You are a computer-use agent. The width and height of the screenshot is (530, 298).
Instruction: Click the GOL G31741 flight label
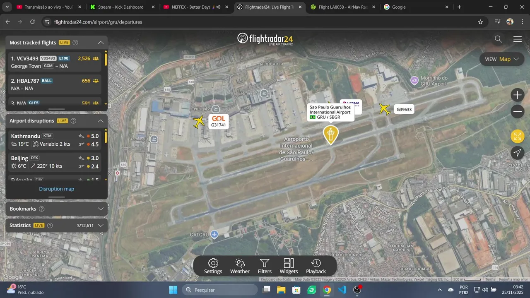click(x=219, y=122)
